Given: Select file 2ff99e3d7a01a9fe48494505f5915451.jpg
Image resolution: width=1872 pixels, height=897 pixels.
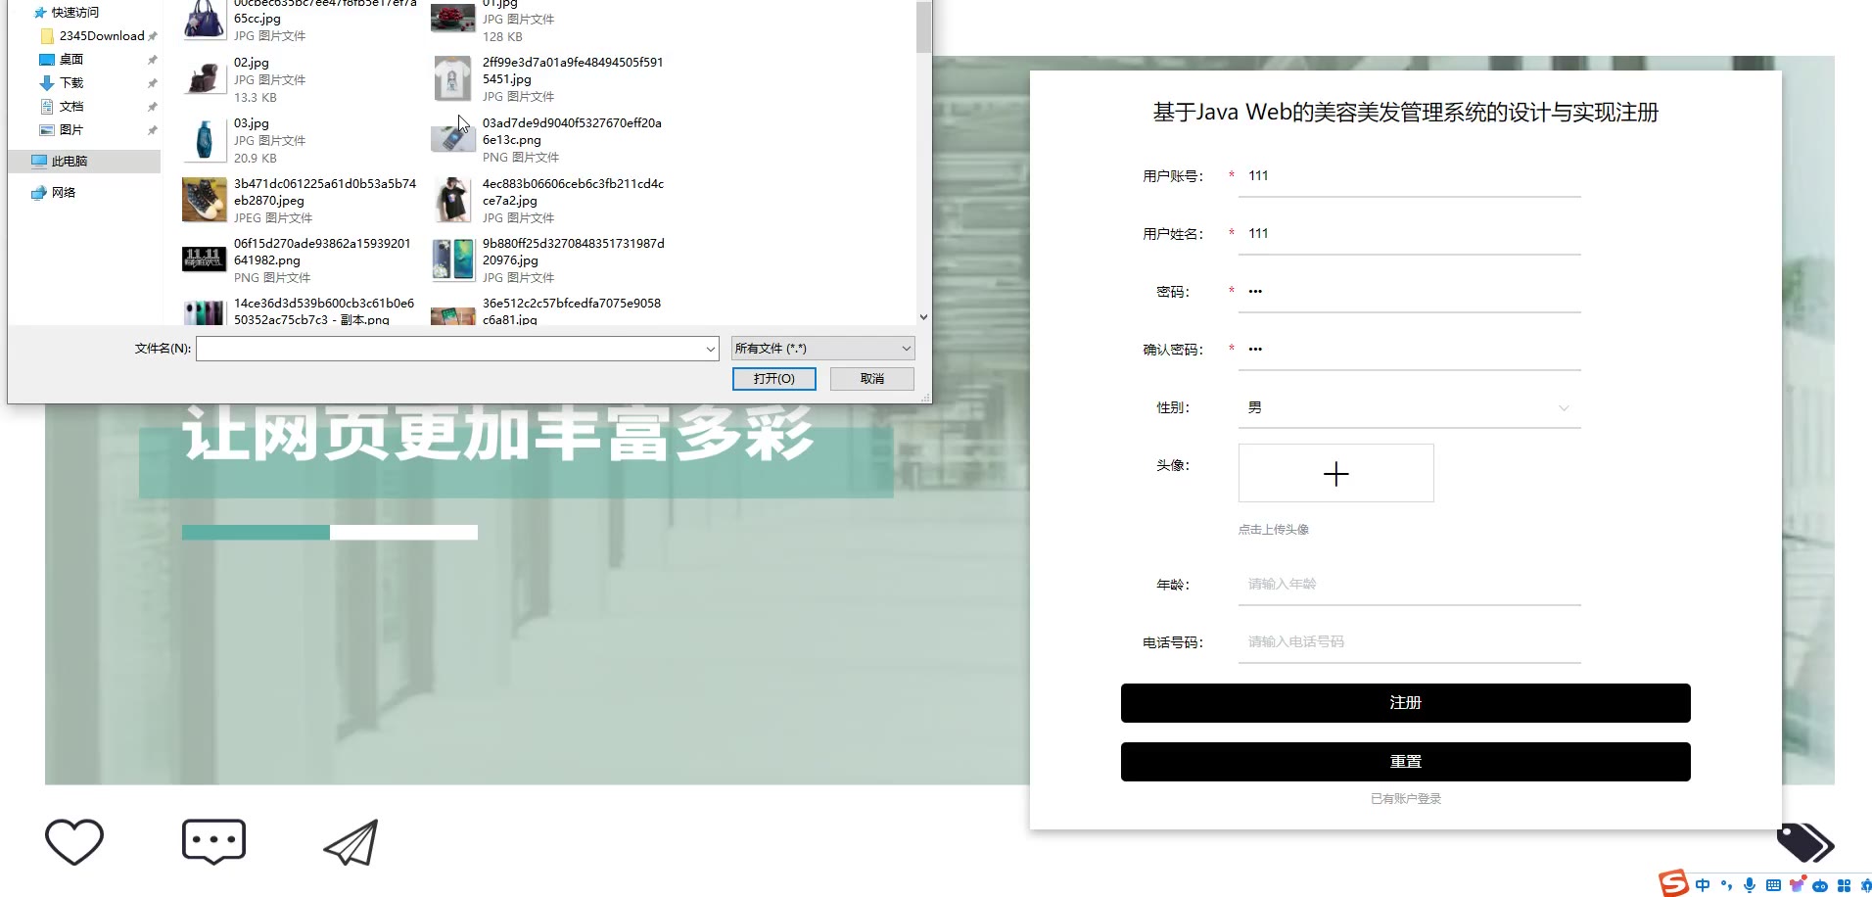Looking at the screenshot, I should 548,79.
